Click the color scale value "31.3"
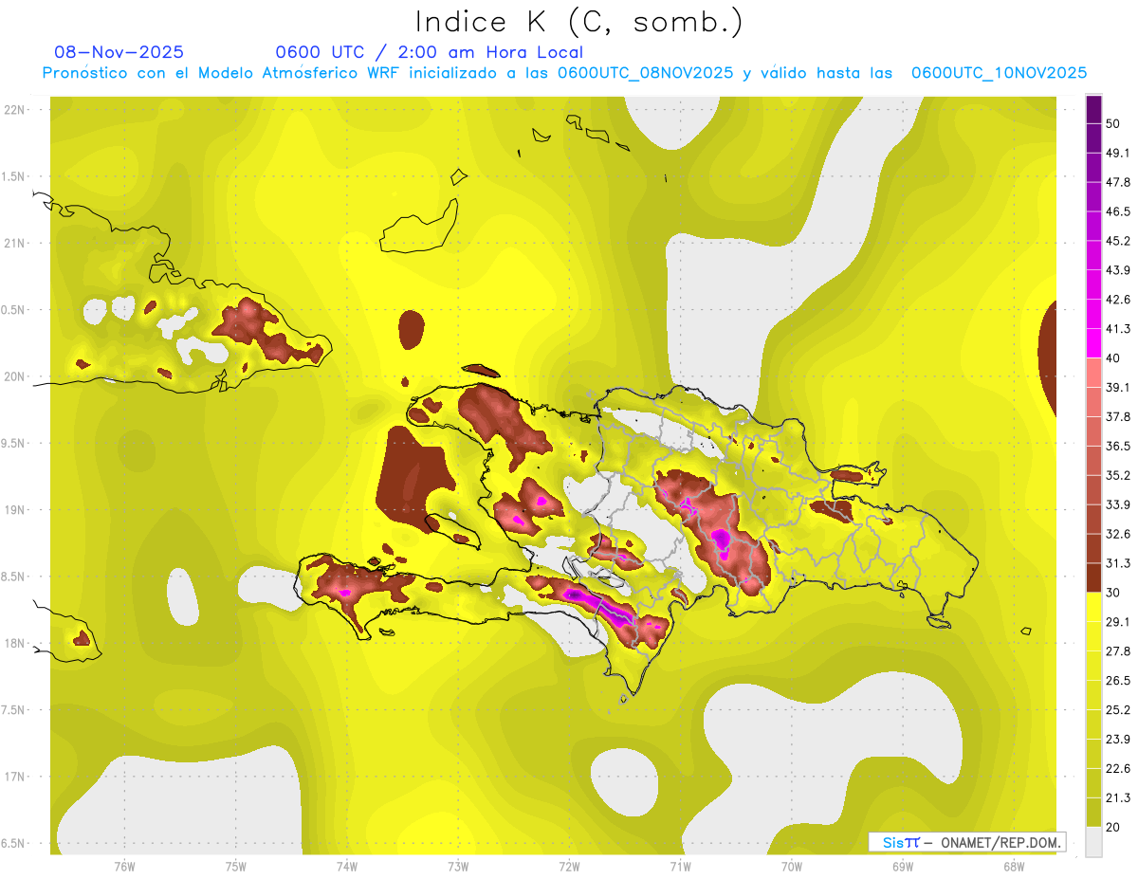The height and width of the screenshot is (879, 1138). 1118,563
